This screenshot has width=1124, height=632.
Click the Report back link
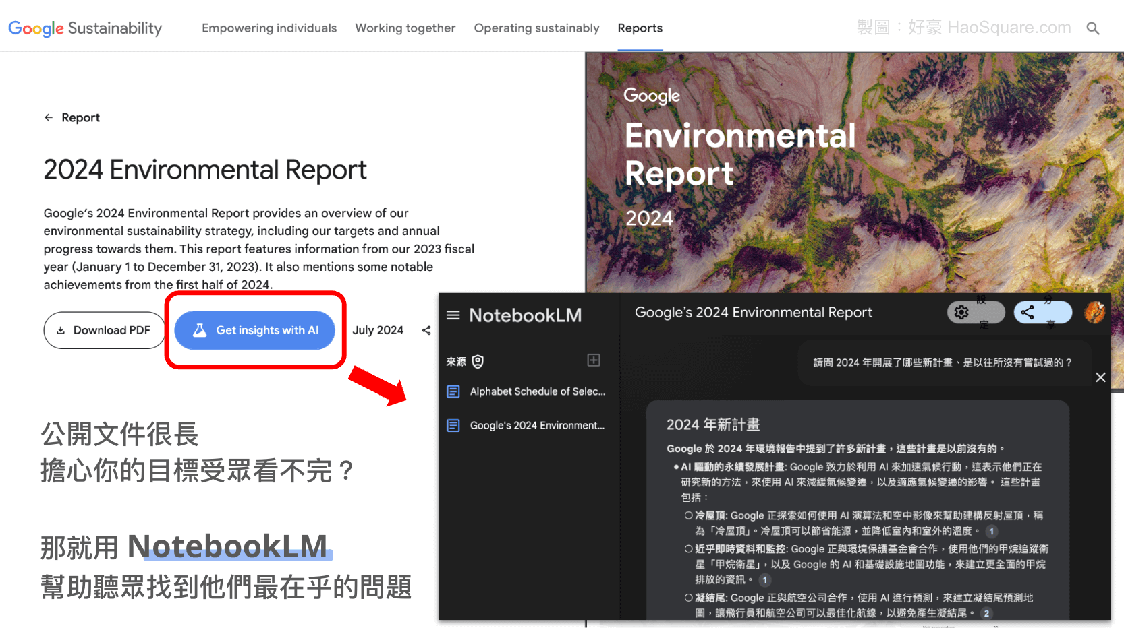coord(72,117)
